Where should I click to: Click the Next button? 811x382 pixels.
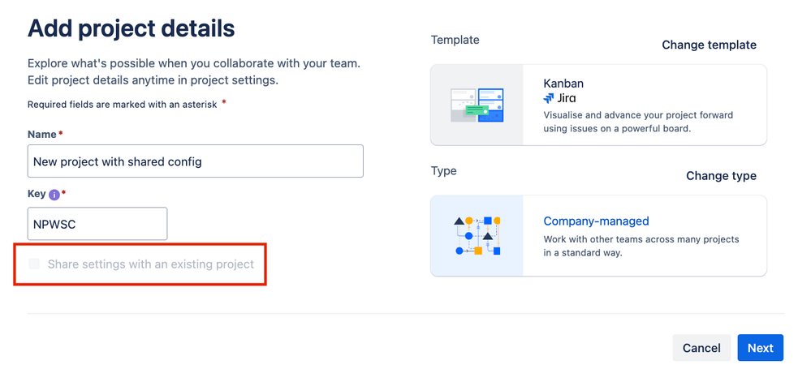[x=761, y=348]
